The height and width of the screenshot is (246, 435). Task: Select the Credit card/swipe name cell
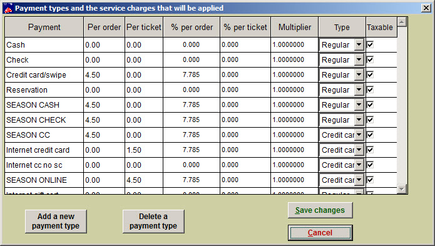44,74
